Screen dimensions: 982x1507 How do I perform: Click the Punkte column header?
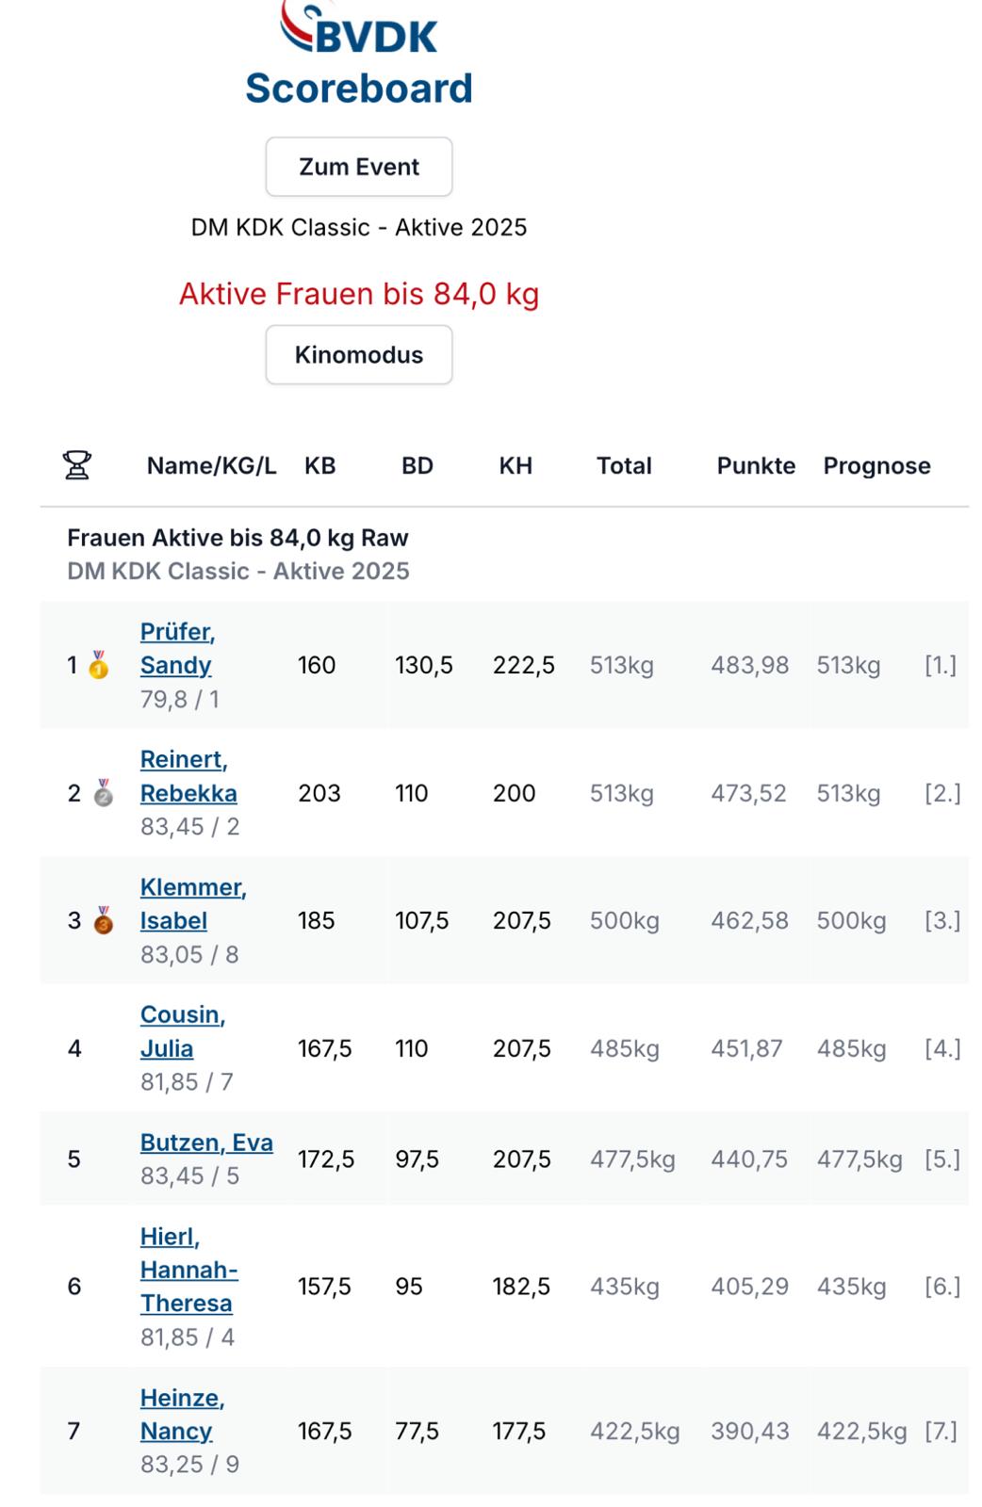point(756,465)
